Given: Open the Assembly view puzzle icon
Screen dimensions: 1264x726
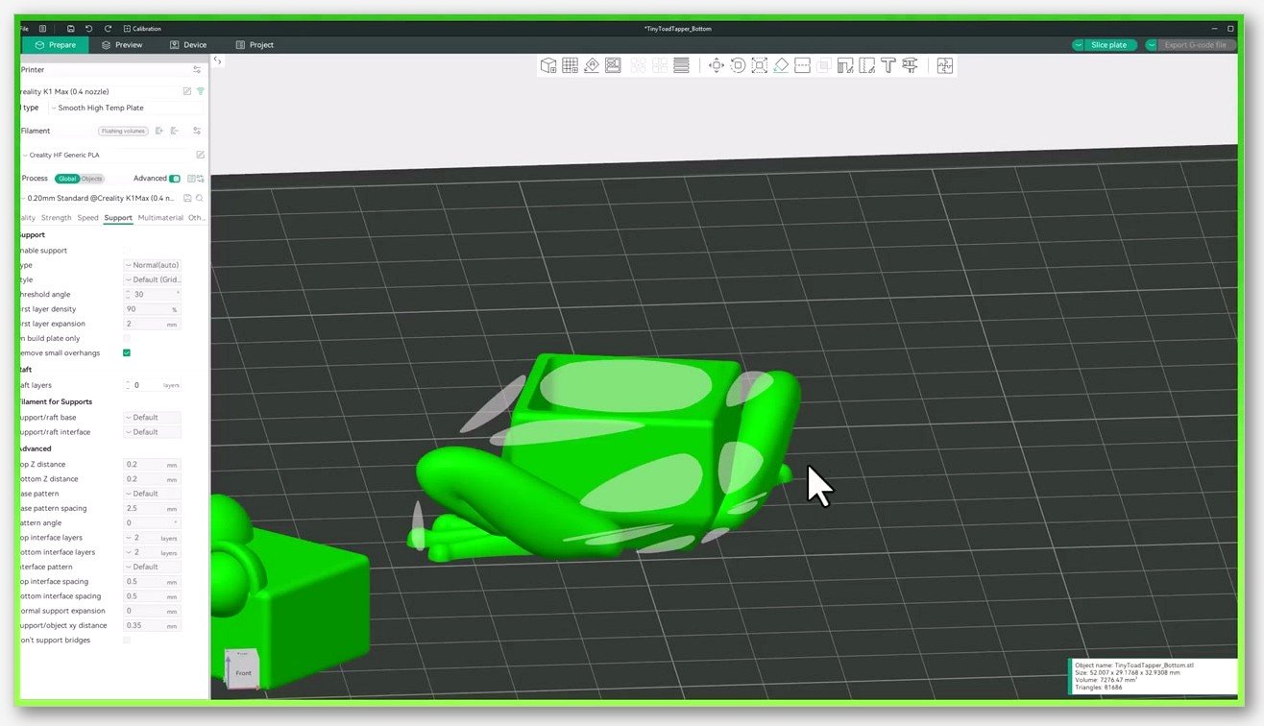Looking at the screenshot, I should tap(944, 65).
